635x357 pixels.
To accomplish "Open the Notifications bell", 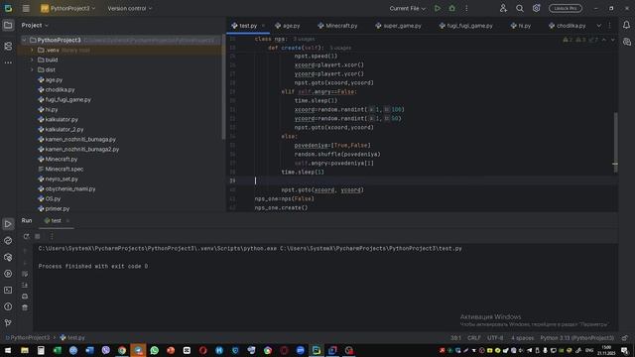I will coord(626,25).
